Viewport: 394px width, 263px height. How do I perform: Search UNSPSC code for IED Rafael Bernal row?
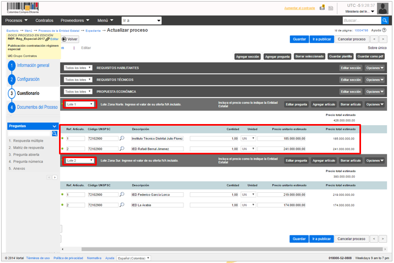click(122, 149)
